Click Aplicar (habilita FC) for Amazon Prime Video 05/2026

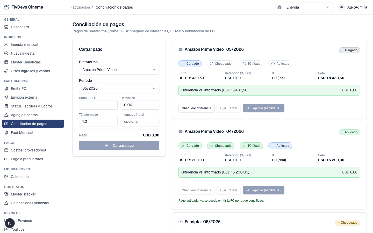click(263, 108)
